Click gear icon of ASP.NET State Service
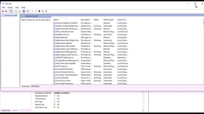 click(x=55, y=58)
